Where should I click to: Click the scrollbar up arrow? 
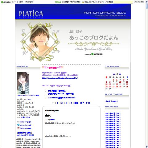(146, 2)
